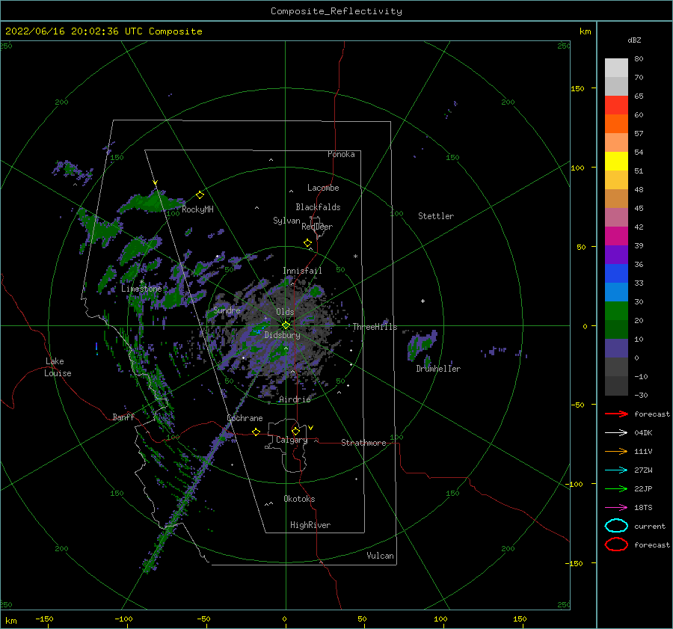Click the Drumheller town label

point(438,369)
